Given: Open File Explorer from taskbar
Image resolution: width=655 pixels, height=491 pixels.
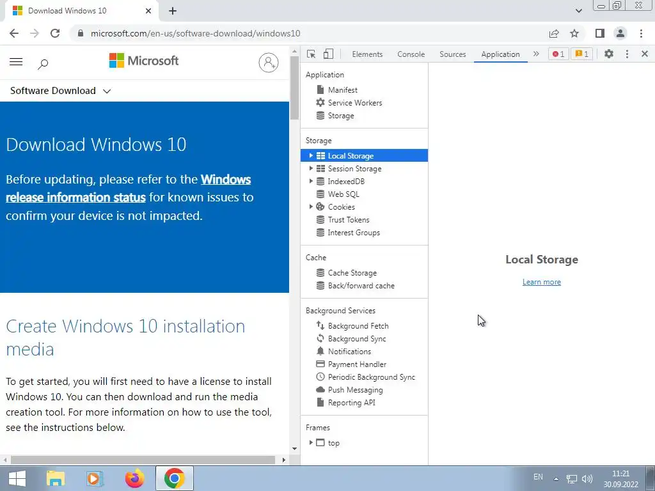Looking at the screenshot, I should [x=56, y=478].
